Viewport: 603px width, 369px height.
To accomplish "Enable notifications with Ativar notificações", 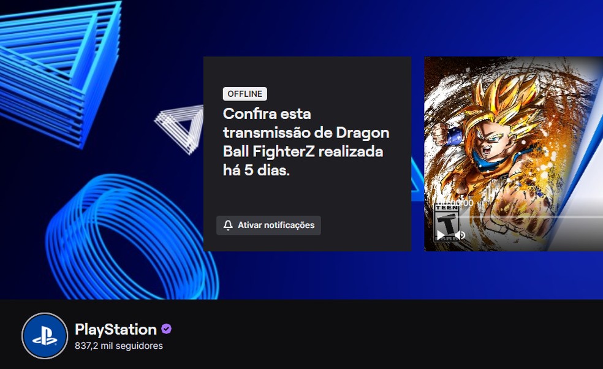I will tap(268, 225).
